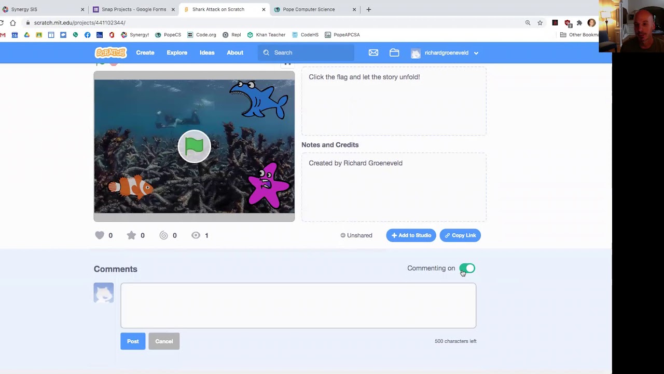
Task: Click the love heart icon
Action: pos(100,235)
